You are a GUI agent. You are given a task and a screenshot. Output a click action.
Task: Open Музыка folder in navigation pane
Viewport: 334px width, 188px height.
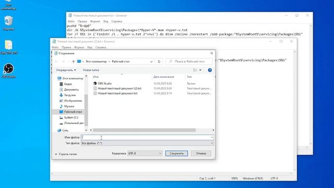click(69, 106)
